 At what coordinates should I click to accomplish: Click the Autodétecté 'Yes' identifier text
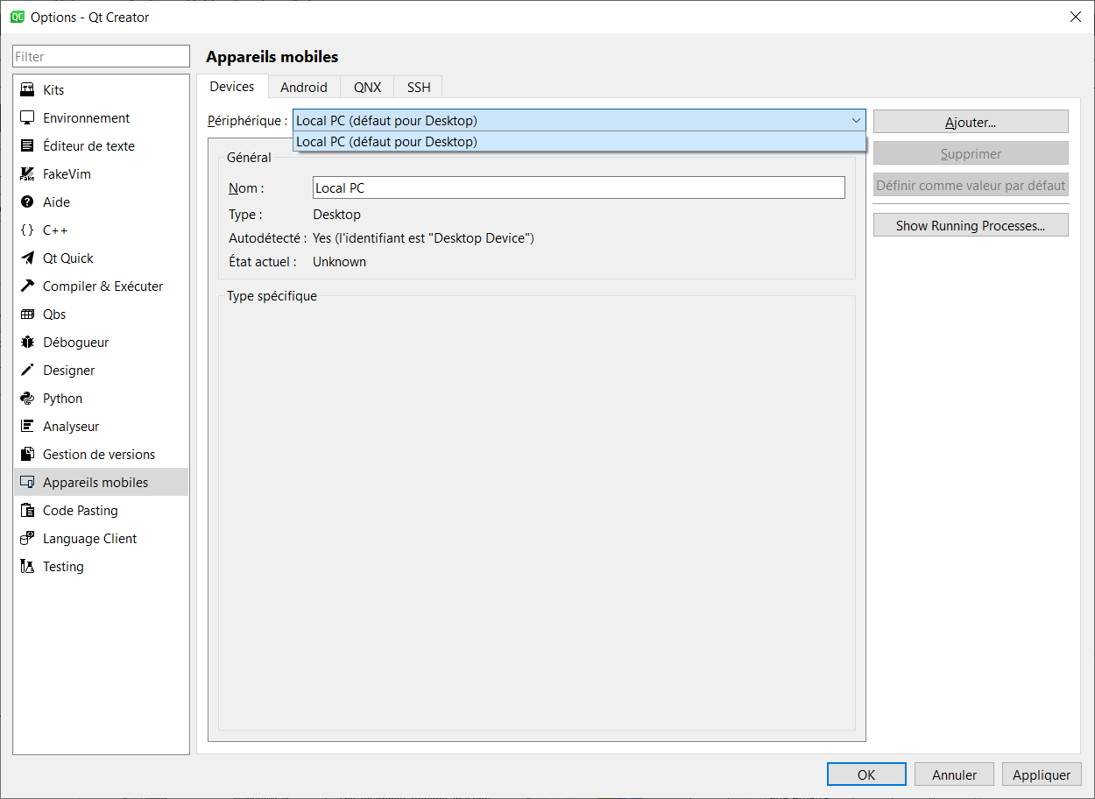423,238
